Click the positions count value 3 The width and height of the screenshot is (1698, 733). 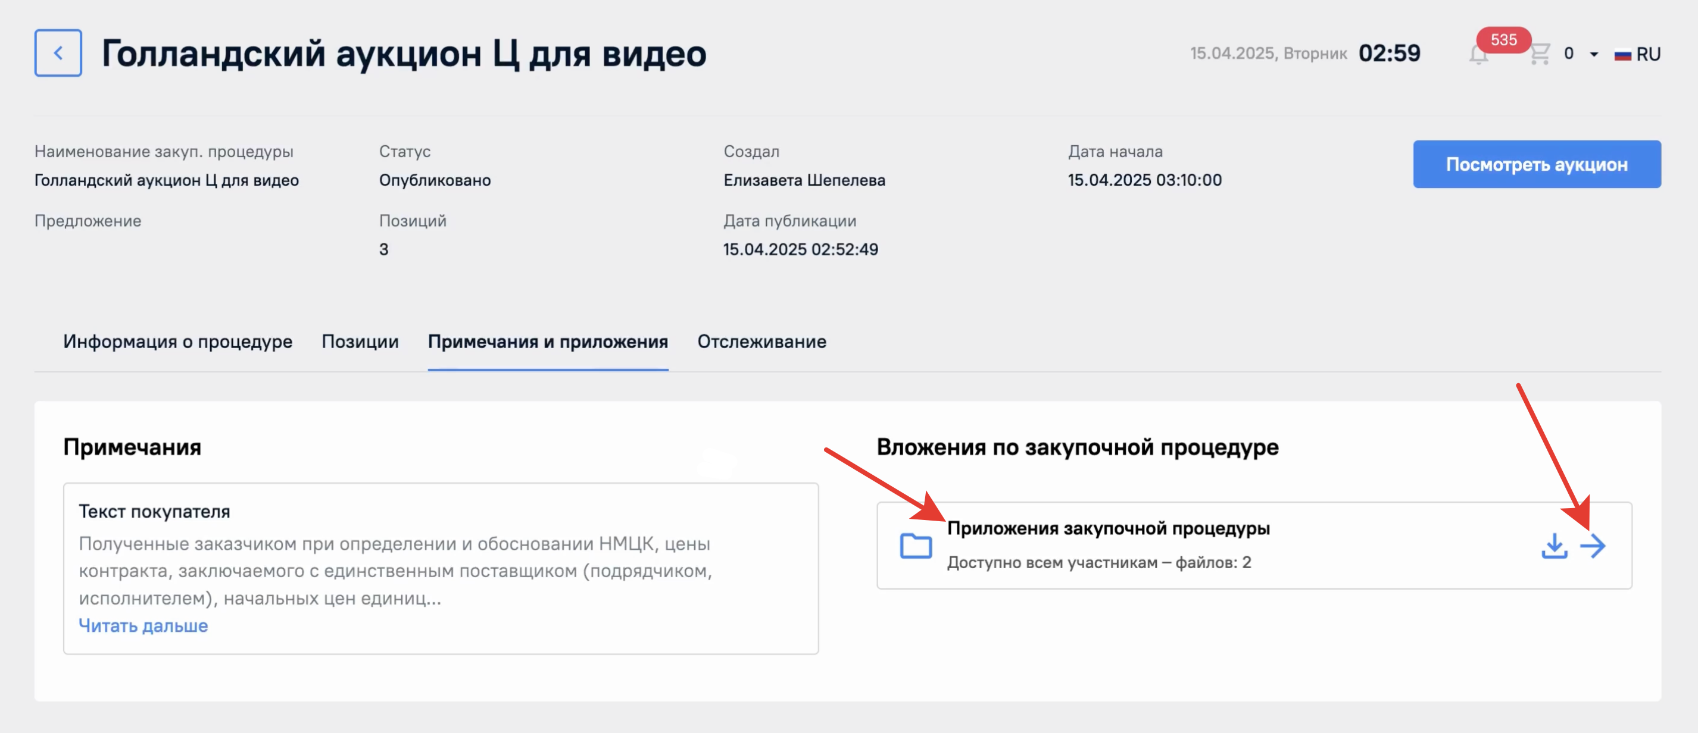[383, 249]
